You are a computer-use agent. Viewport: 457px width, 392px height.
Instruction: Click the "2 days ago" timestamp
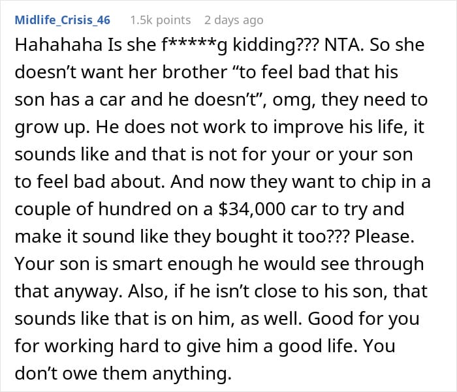coord(235,20)
